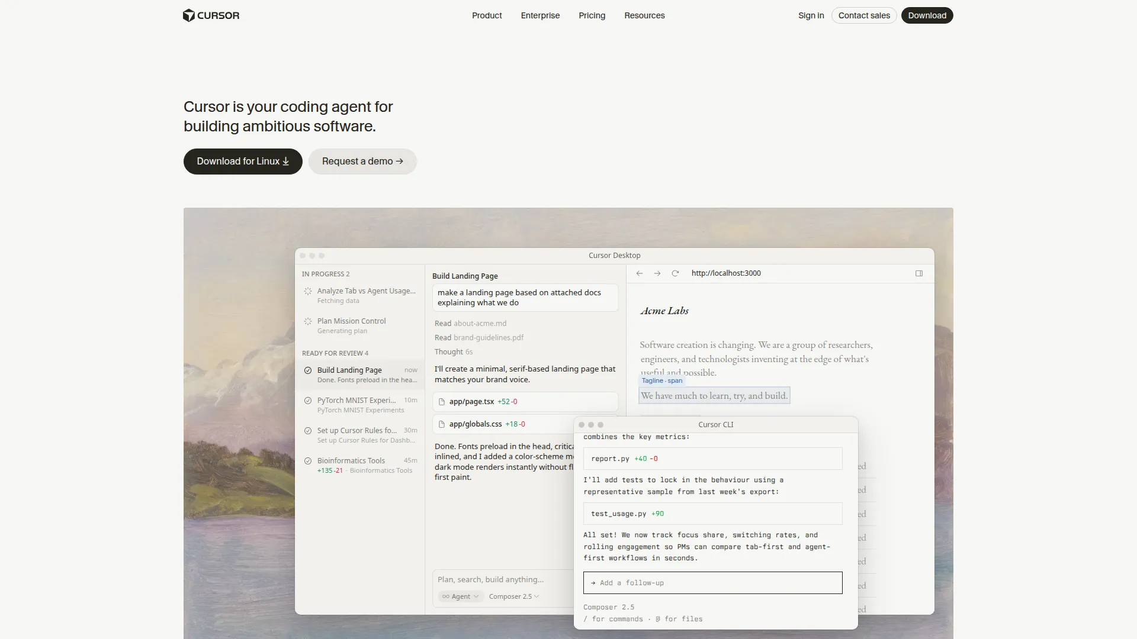Open the Composer 2.5 model dropdown
Screen dimensions: 1137x639
[x=513, y=596]
